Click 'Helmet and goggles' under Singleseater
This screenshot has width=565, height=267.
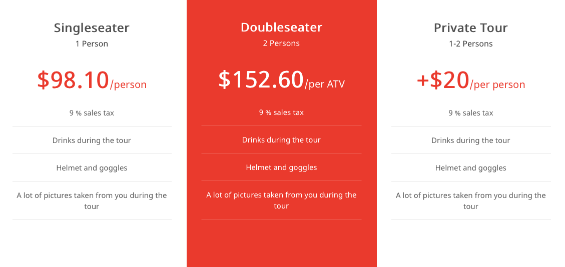point(92,168)
